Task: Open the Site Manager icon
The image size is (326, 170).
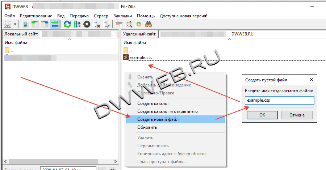Action: [8, 24]
